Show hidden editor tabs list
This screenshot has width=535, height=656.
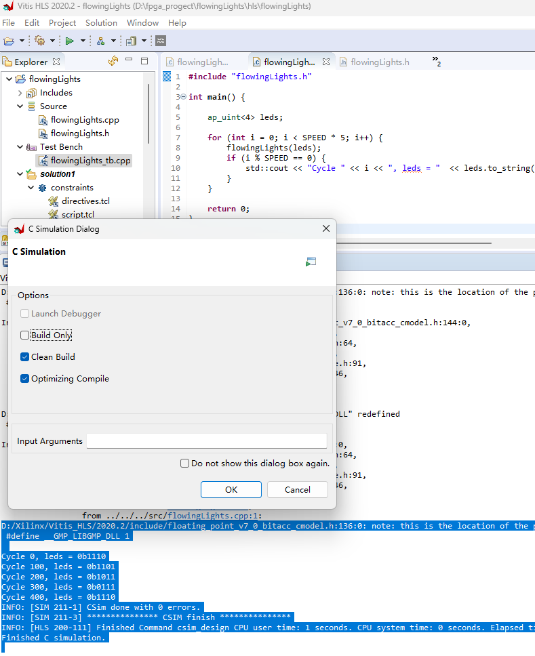coord(436,61)
